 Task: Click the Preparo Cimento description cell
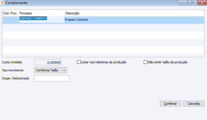(134, 20)
